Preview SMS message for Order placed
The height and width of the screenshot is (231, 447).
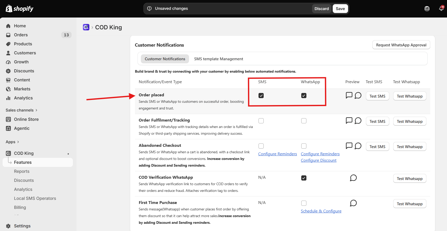[349, 95]
